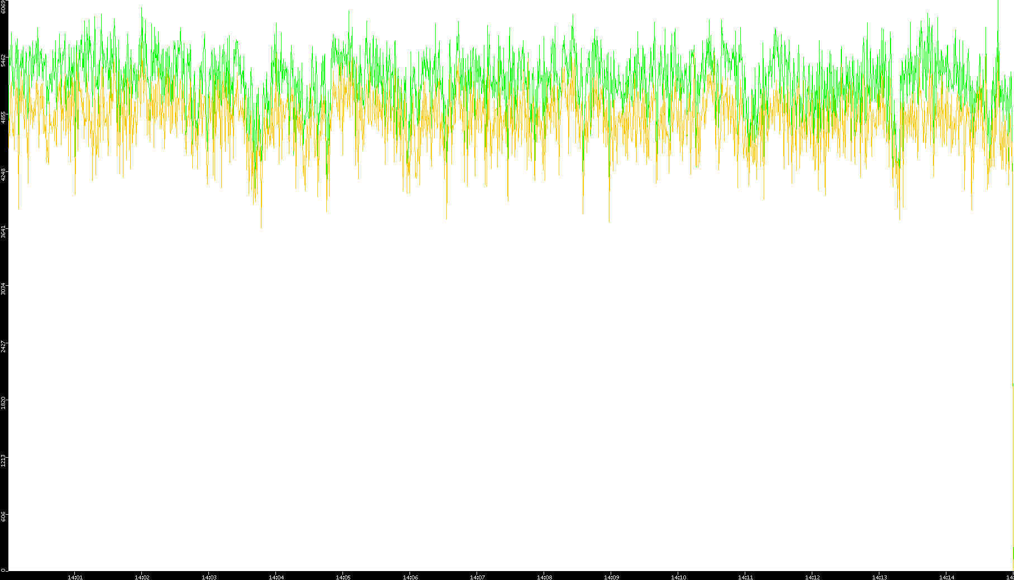The height and width of the screenshot is (580, 1014).
Task: Click the 14:07 time axis label
Action: [x=477, y=577]
